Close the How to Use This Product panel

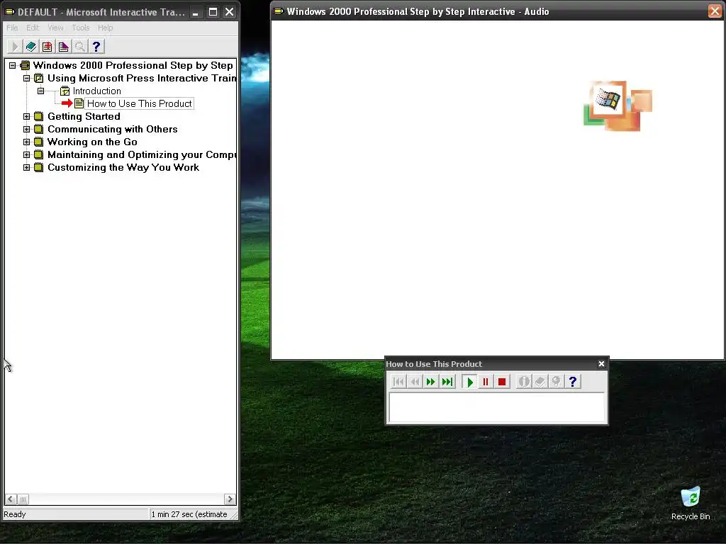[x=601, y=364]
